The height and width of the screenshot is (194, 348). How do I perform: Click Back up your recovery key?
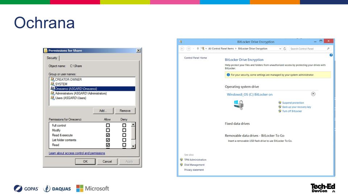pyautogui.click(x=297, y=107)
